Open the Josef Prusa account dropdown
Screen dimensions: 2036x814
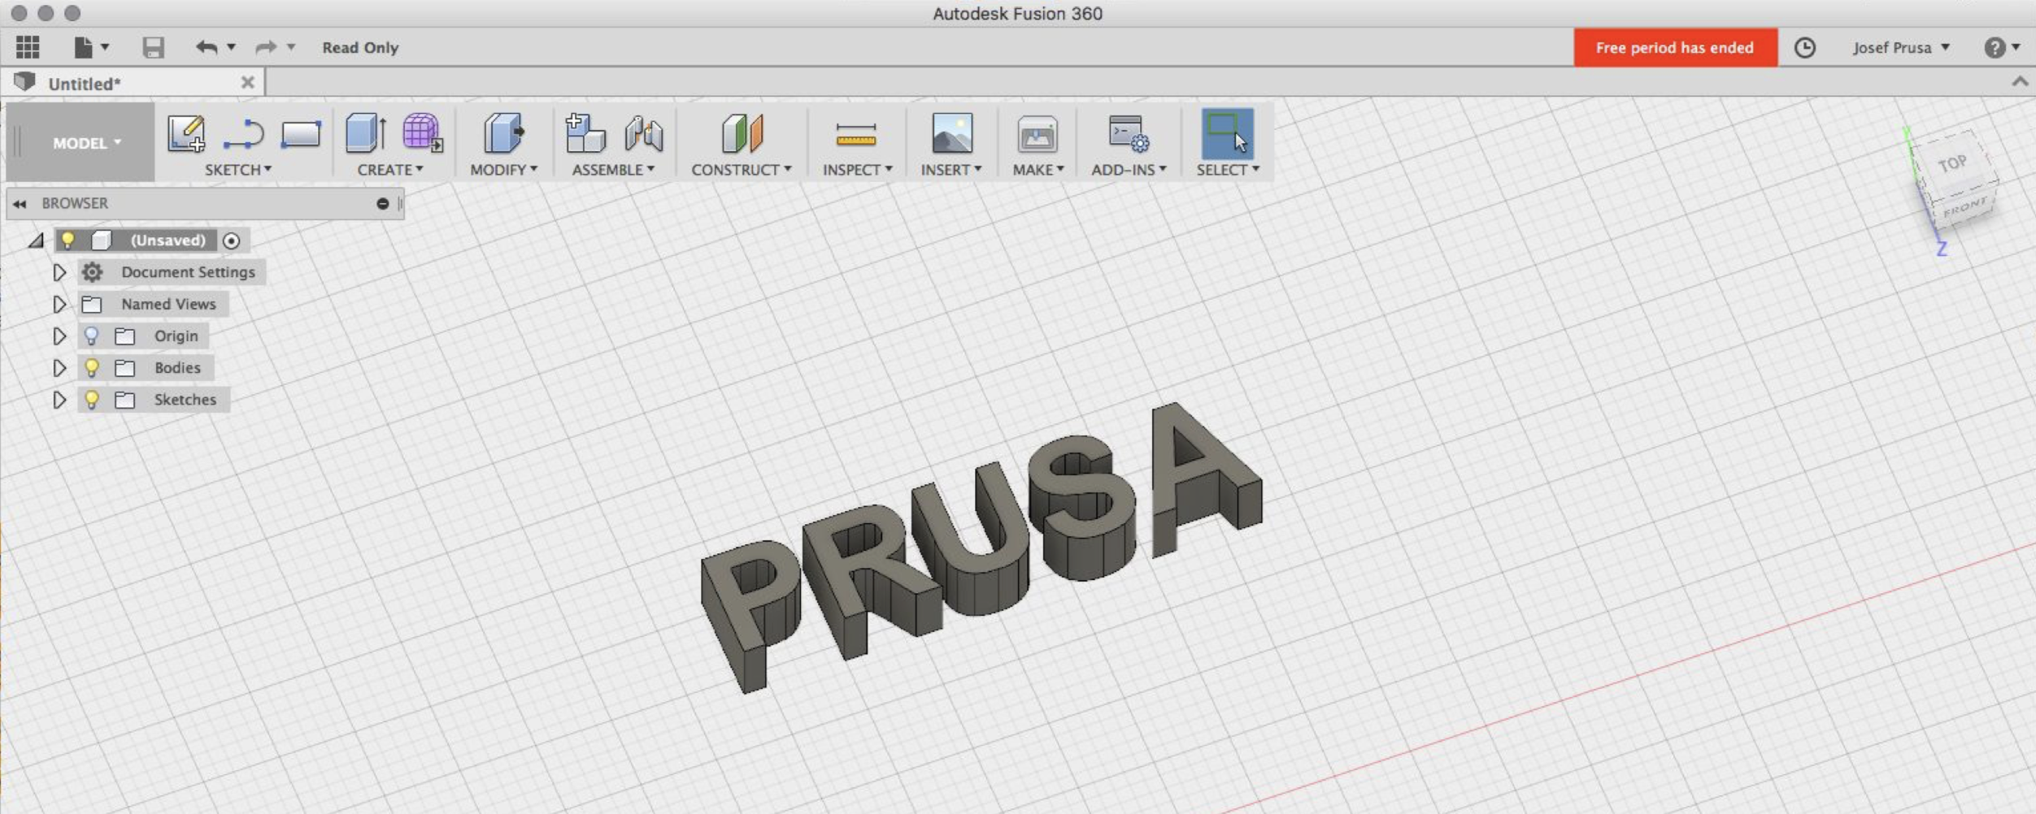coord(1901,48)
